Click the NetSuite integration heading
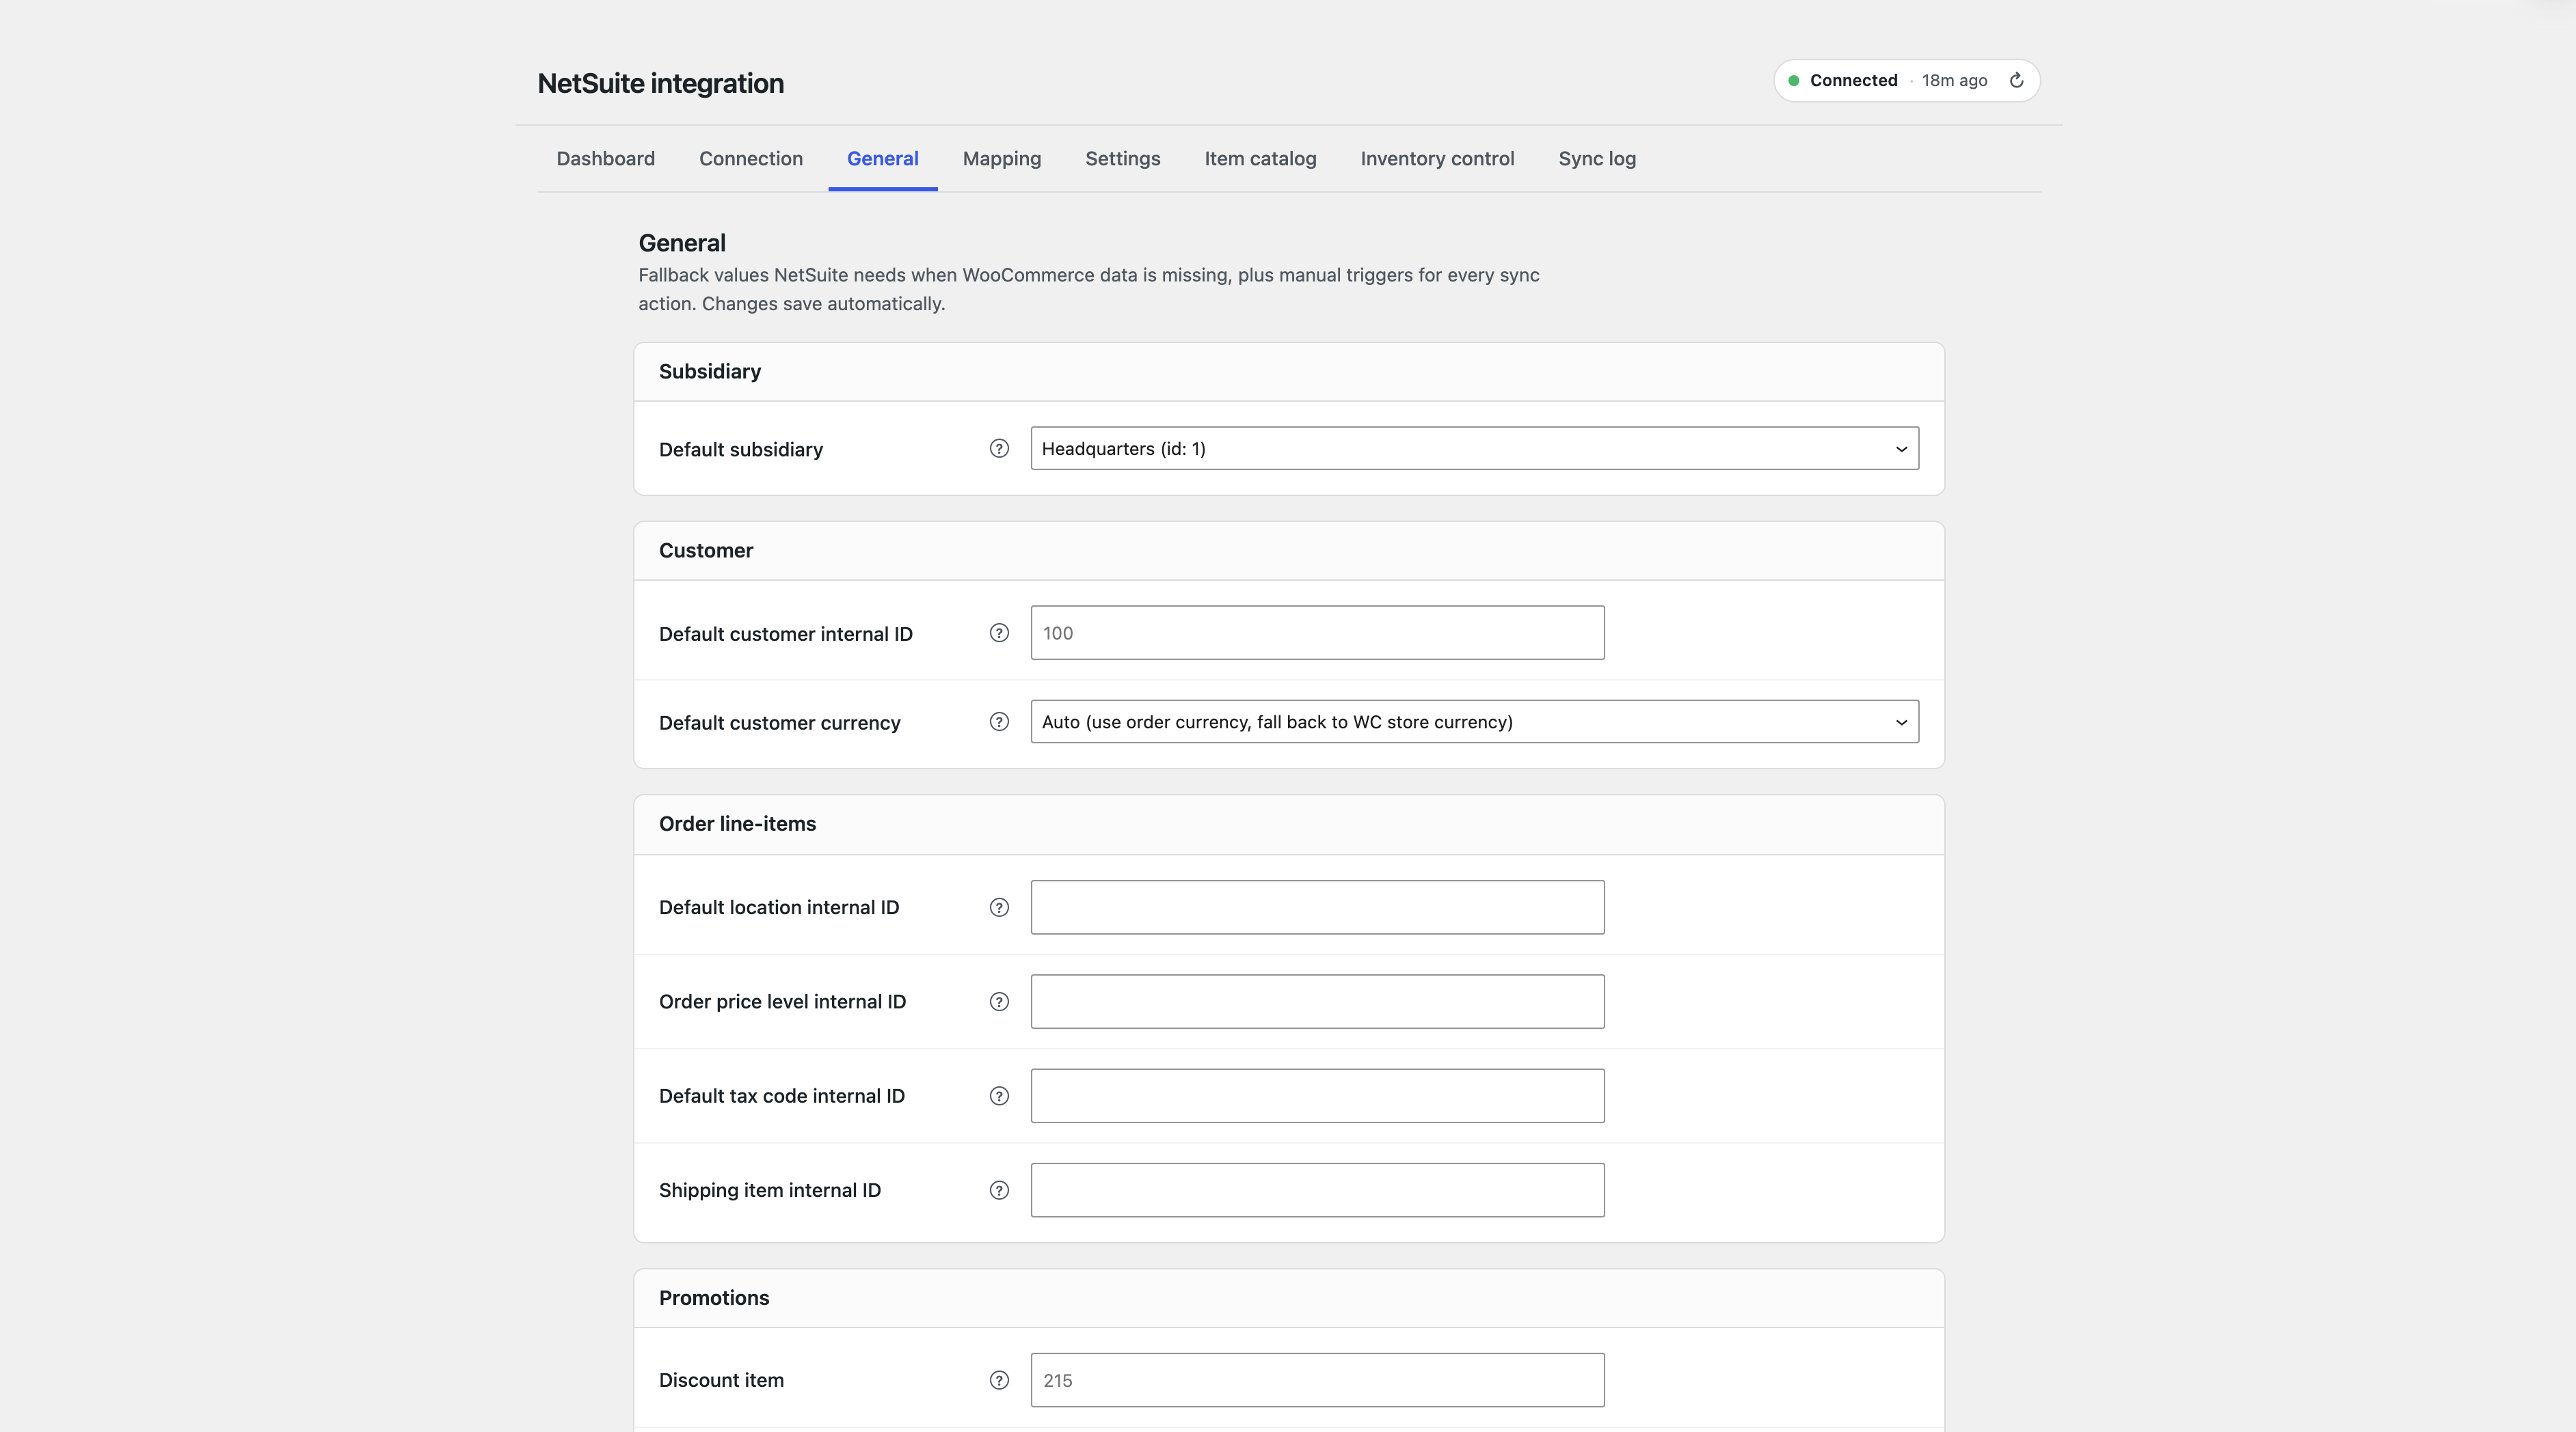Viewport: 2576px width, 1432px height. [x=660, y=83]
